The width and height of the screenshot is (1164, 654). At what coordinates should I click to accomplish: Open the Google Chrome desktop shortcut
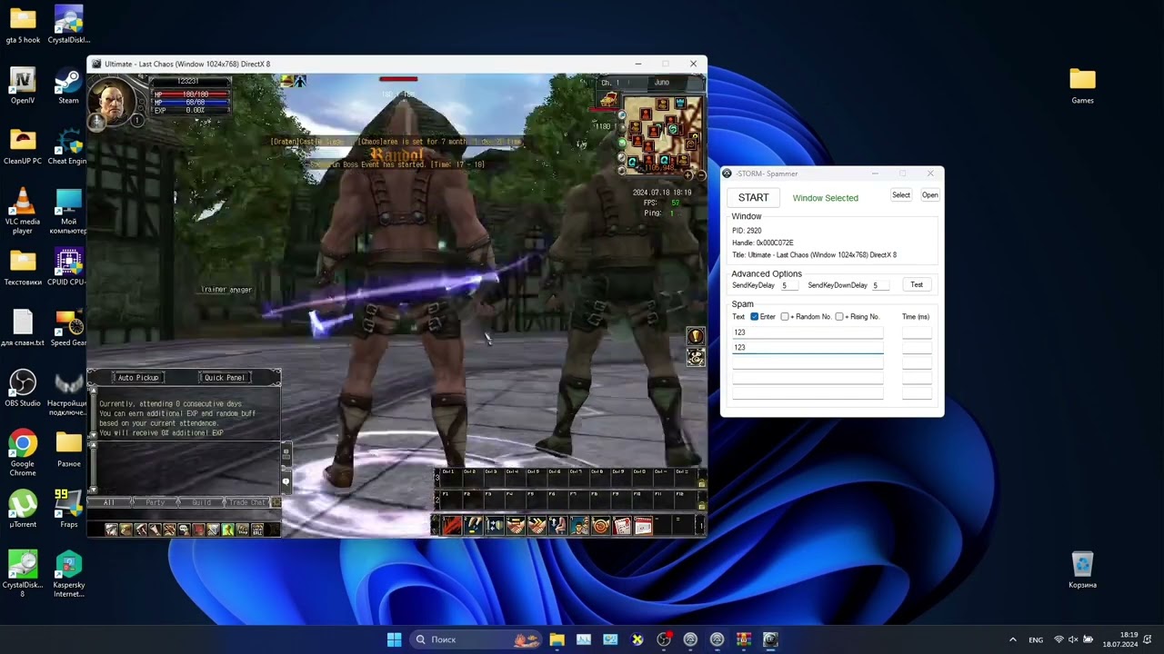point(23,453)
